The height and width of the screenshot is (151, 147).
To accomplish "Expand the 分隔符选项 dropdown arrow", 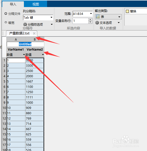I will [52, 24].
